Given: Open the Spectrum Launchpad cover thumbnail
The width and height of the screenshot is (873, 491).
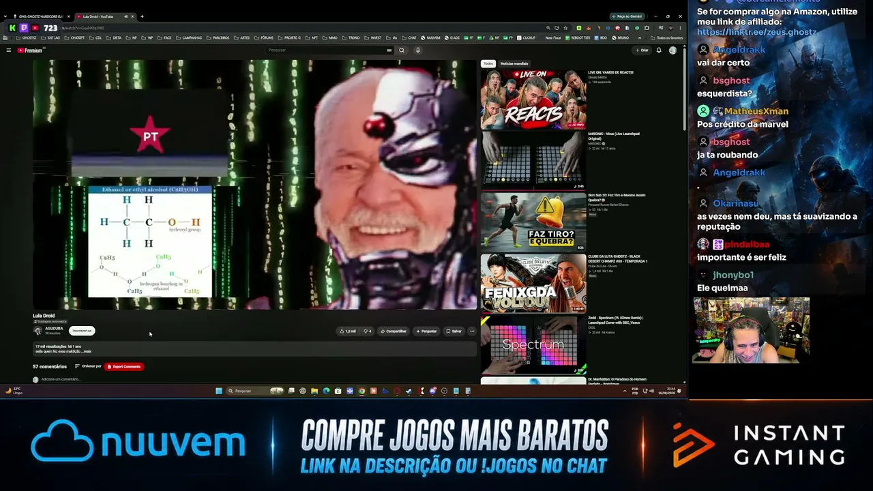Looking at the screenshot, I should pyautogui.click(x=533, y=344).
